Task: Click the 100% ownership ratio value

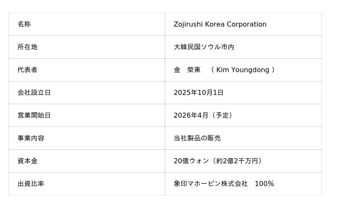Action: point(264,184)
